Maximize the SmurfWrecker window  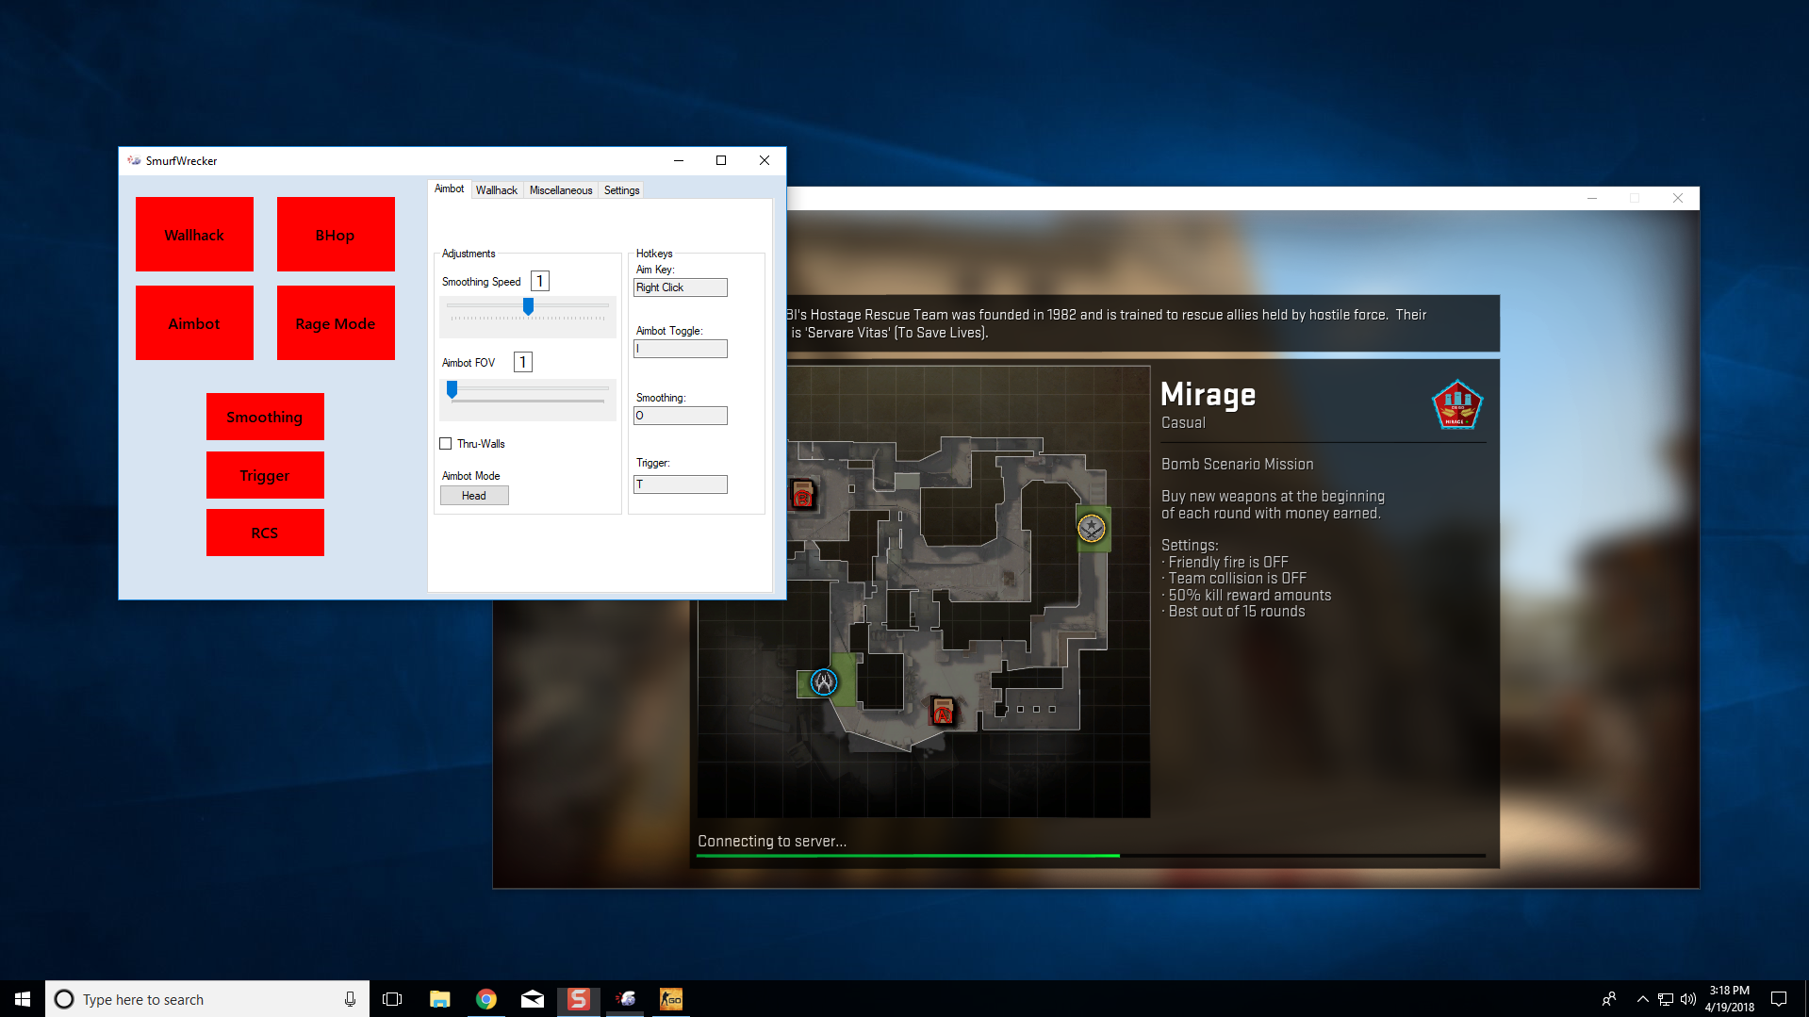point(721,161)
